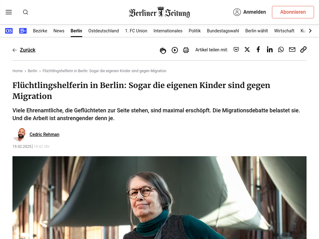The image size is (319, 239).
Task: Share article by email icon
Action: [x=292, y=49]
